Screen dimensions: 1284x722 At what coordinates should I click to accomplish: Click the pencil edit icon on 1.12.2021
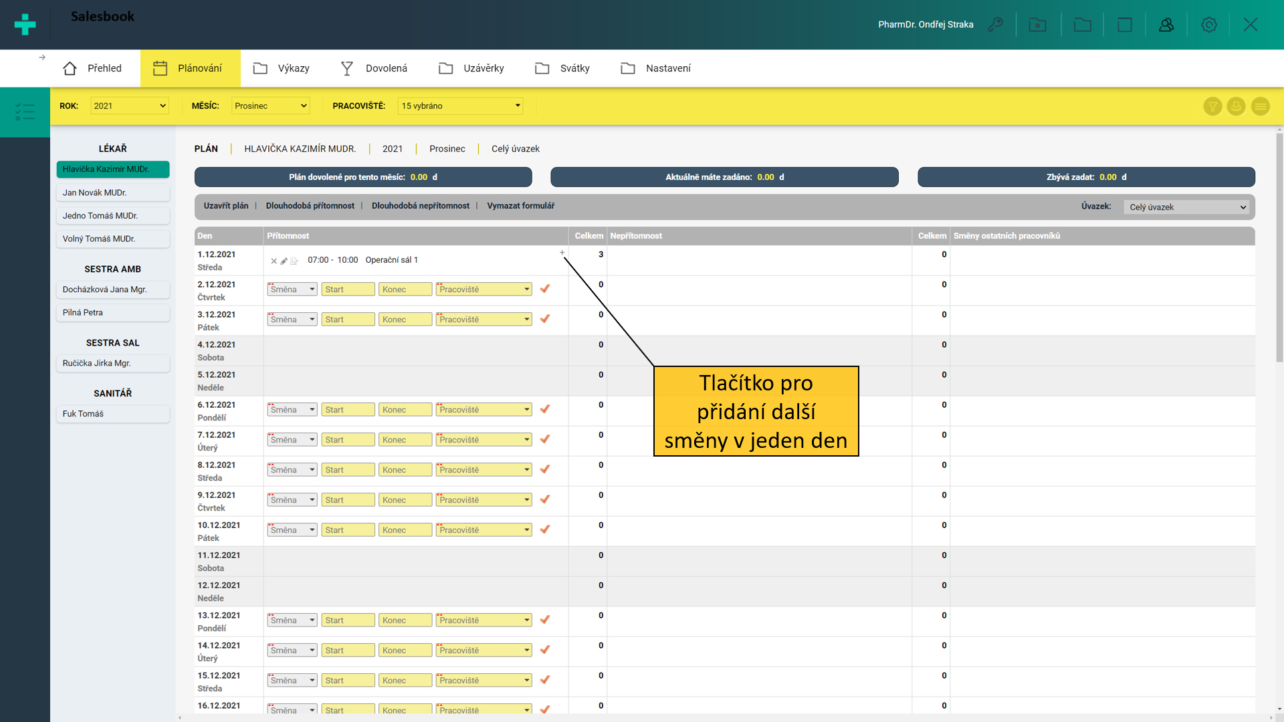284,261
